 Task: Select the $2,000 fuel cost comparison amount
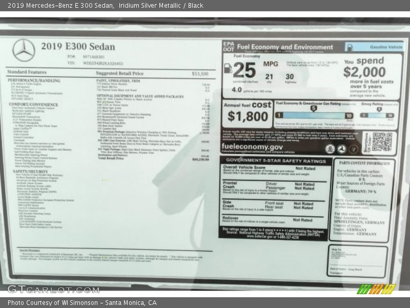click(x=364, y=72)
